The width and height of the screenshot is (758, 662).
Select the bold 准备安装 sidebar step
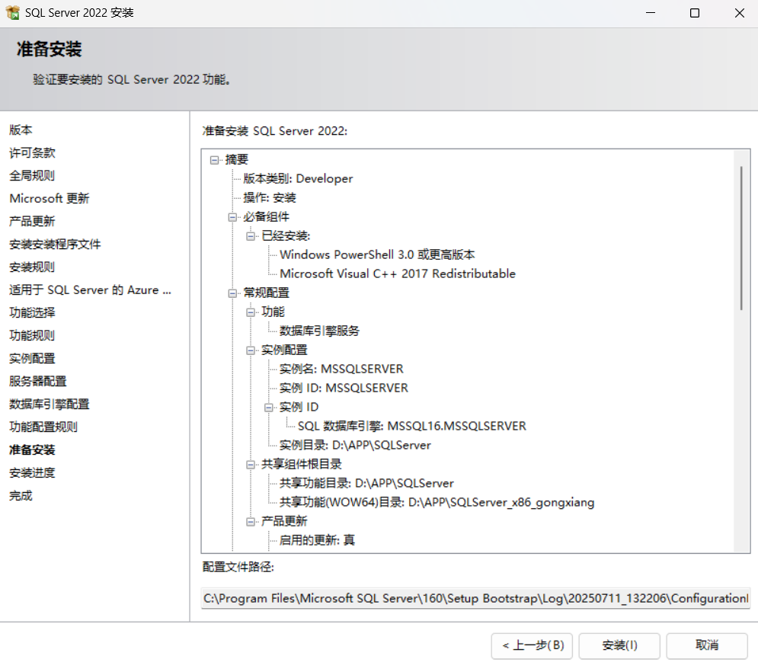click(x=32, y=449)
